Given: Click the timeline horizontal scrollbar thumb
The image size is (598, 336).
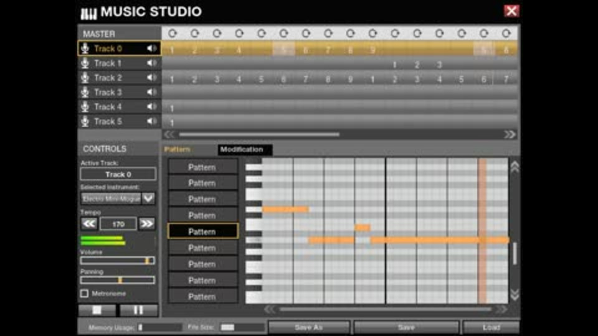Looking at the screenshot, I should pos(259,134).
